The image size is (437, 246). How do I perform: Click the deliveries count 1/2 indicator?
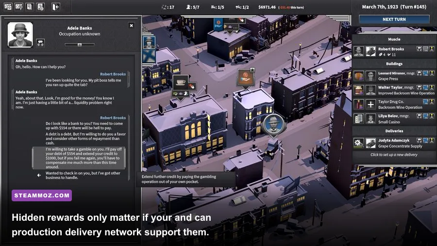tap(242, 7)
